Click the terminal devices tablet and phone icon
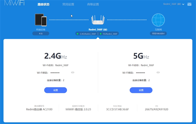196x124 pixels. pyautogui.click(x=41, y=20)
